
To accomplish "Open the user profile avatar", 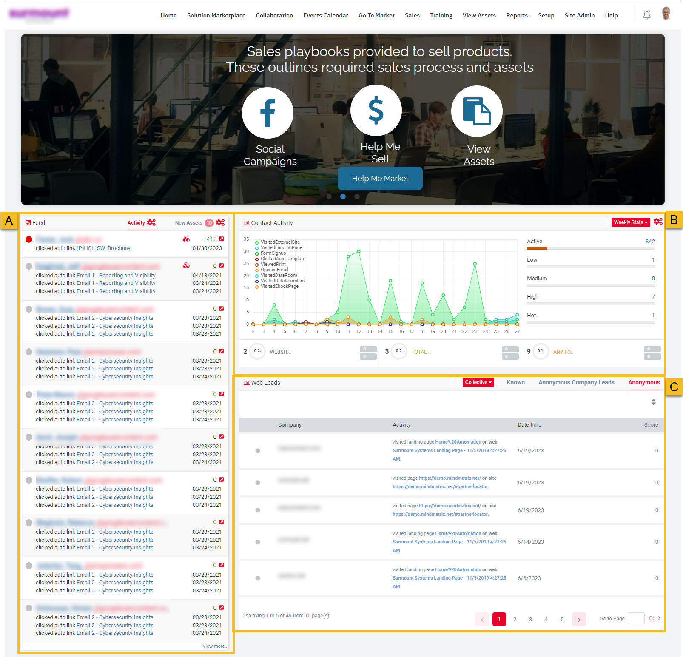I will click(x=666, y=13).
